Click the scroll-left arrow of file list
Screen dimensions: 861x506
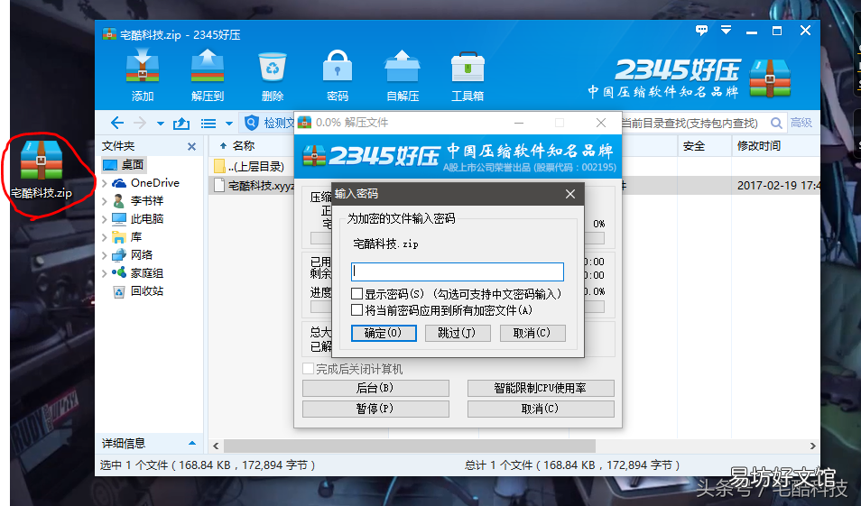tap(216, 446)
